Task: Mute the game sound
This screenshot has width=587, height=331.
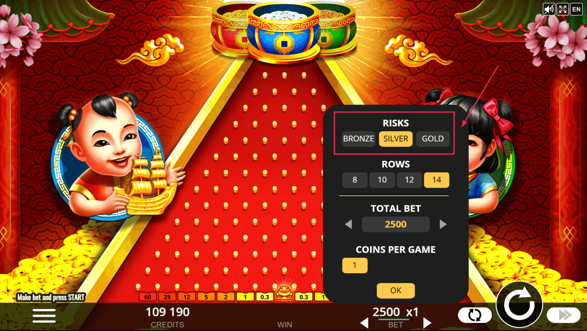Action: [x=549, y=9]
